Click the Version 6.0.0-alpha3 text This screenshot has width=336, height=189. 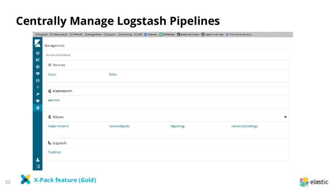pos(58,55)
